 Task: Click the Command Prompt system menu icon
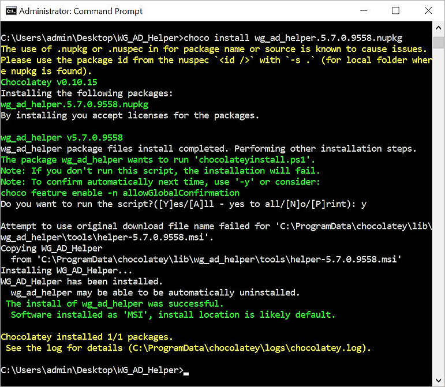[x=9, y=11]
